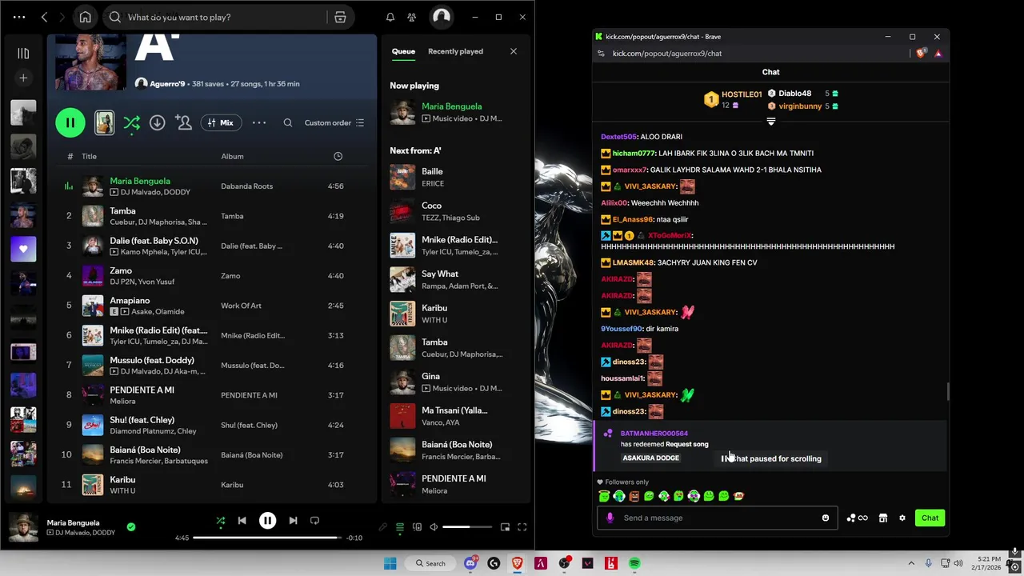The width and height of the screenshot is (1024, 576).
Task: Open site settings icon in Brave address bar
Action: coord(601,53)
